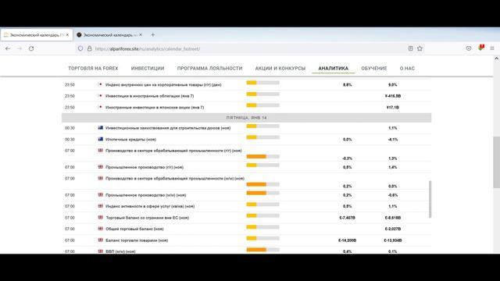Click the page vertical scrollbar thumb
This screenshot has height=281, width=500.
tap(497, 162)
